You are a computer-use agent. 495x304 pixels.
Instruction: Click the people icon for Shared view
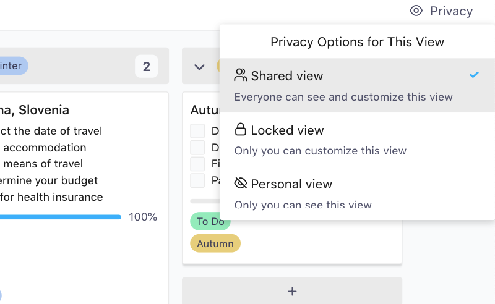pos(241,75)
